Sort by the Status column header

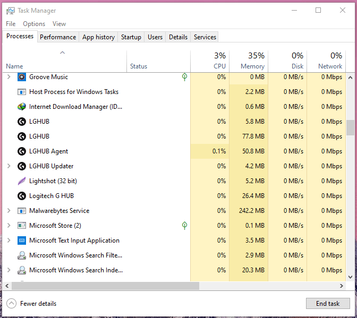coord(158,62)
